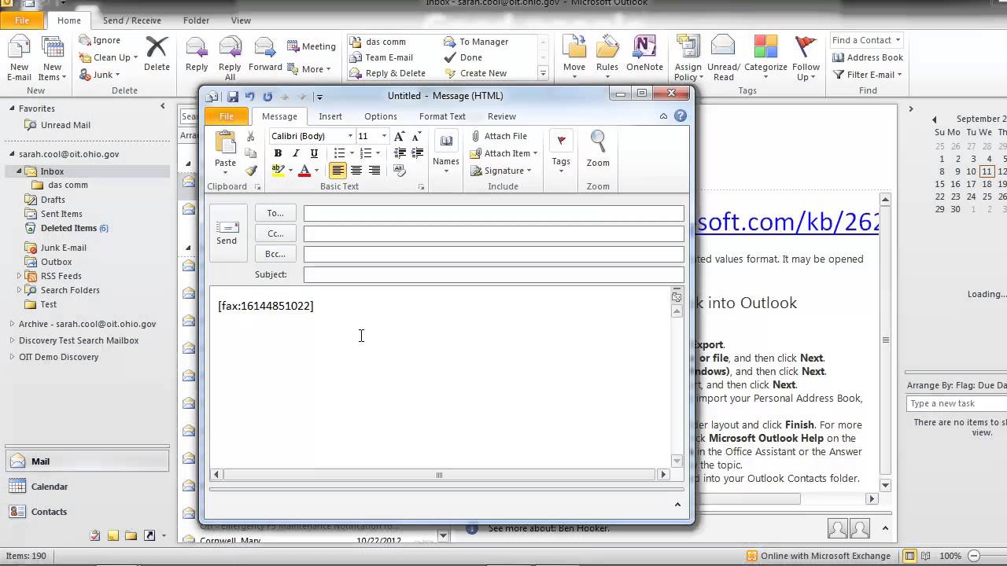Viewport: 1007px width, 566px height.
Task: Apply yellow text highlight color
Action: 278,171
